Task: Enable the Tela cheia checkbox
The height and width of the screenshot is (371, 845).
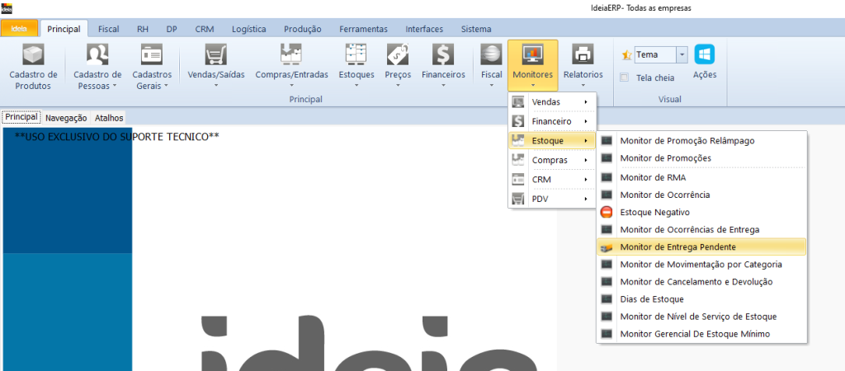Action: click(625, 78)
